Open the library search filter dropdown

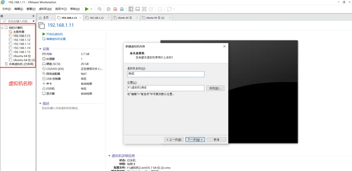pyautogui.click(x=34, y=21)
